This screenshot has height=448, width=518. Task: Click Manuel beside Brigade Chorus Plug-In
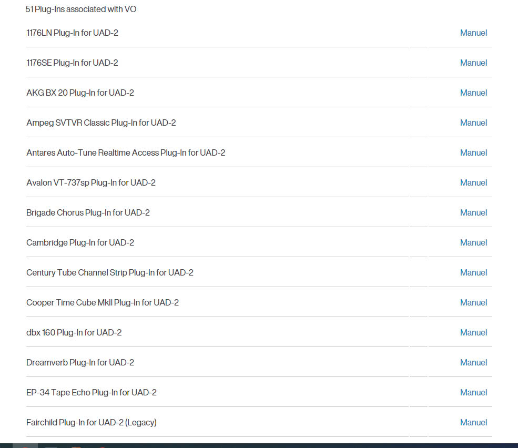[x=473, y=212]
